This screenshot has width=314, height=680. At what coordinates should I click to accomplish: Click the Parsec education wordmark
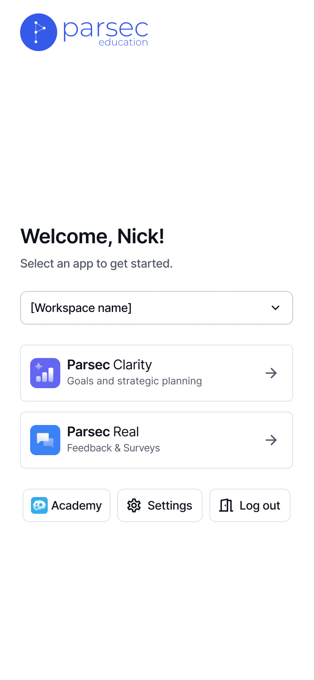tap(106, 33)
